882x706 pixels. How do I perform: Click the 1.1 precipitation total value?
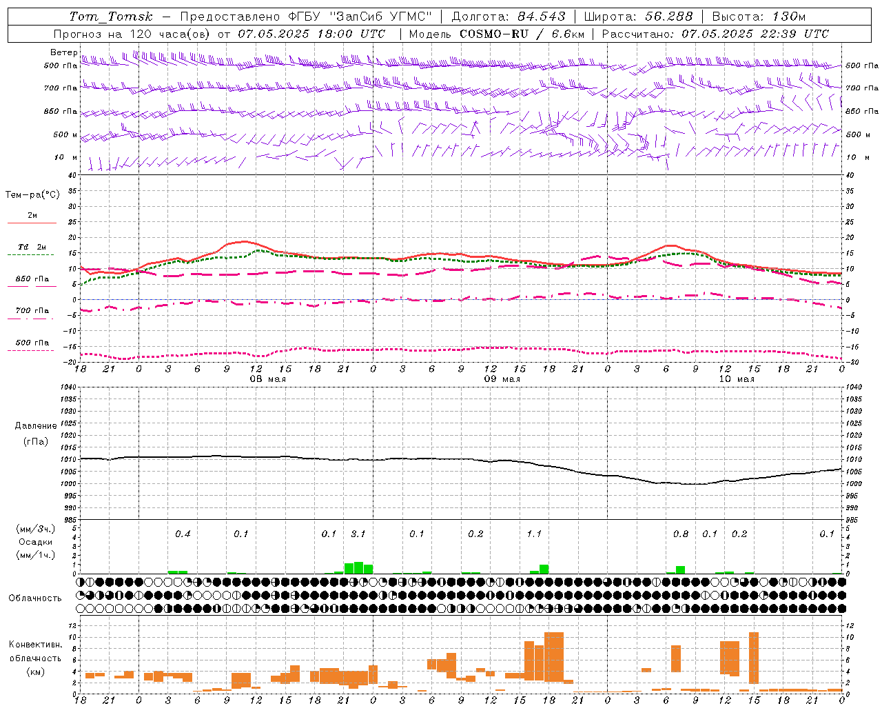[534, 534]
